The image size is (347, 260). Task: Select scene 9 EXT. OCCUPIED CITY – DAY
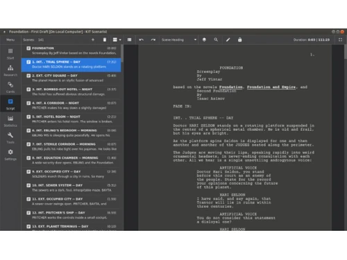[x=71, y=174]
